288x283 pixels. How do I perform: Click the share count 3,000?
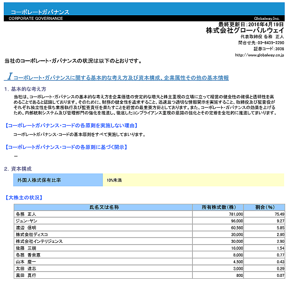pos(238,269)
